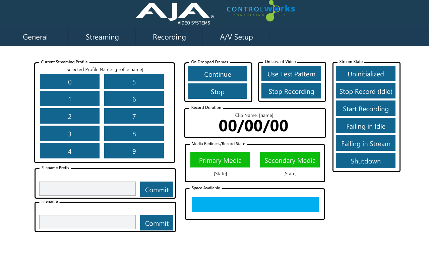
Task: Click the ControlWorks Consulting logo
Action: 261,11
